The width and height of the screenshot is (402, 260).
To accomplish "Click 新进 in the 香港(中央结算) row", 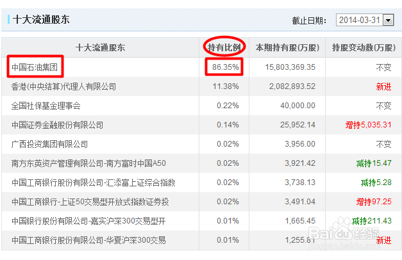I will pos(384,86).
